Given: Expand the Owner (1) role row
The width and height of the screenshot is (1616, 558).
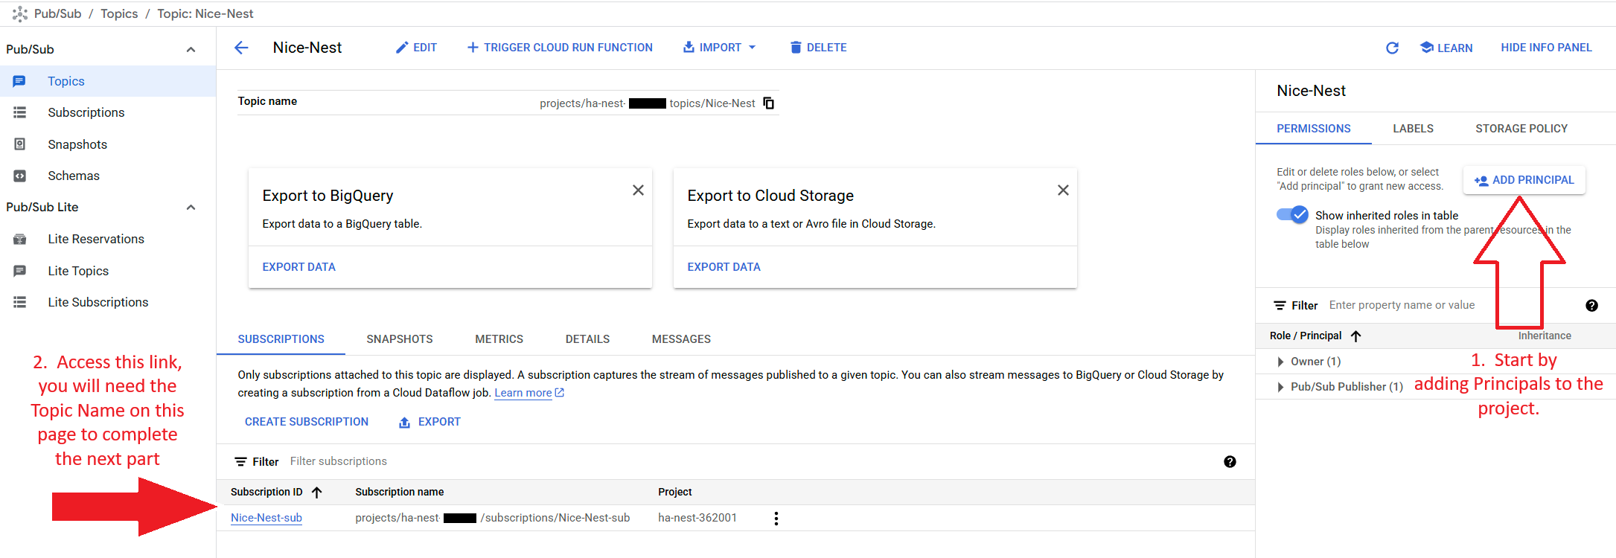Looking at the screenshot, I should click(x=1280, y=362).
